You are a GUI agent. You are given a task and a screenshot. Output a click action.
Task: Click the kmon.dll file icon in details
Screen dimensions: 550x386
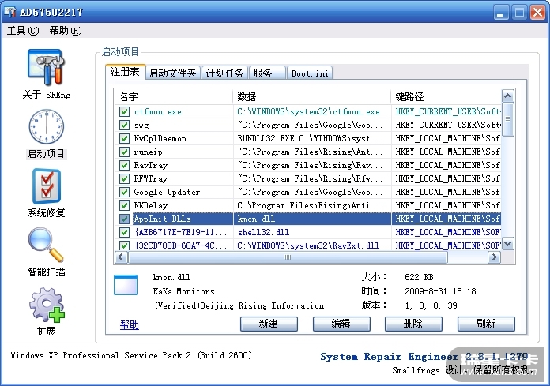[126, 286]
